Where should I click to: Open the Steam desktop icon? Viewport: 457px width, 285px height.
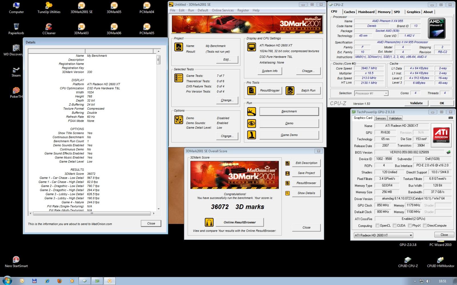(x=16, y=72)
